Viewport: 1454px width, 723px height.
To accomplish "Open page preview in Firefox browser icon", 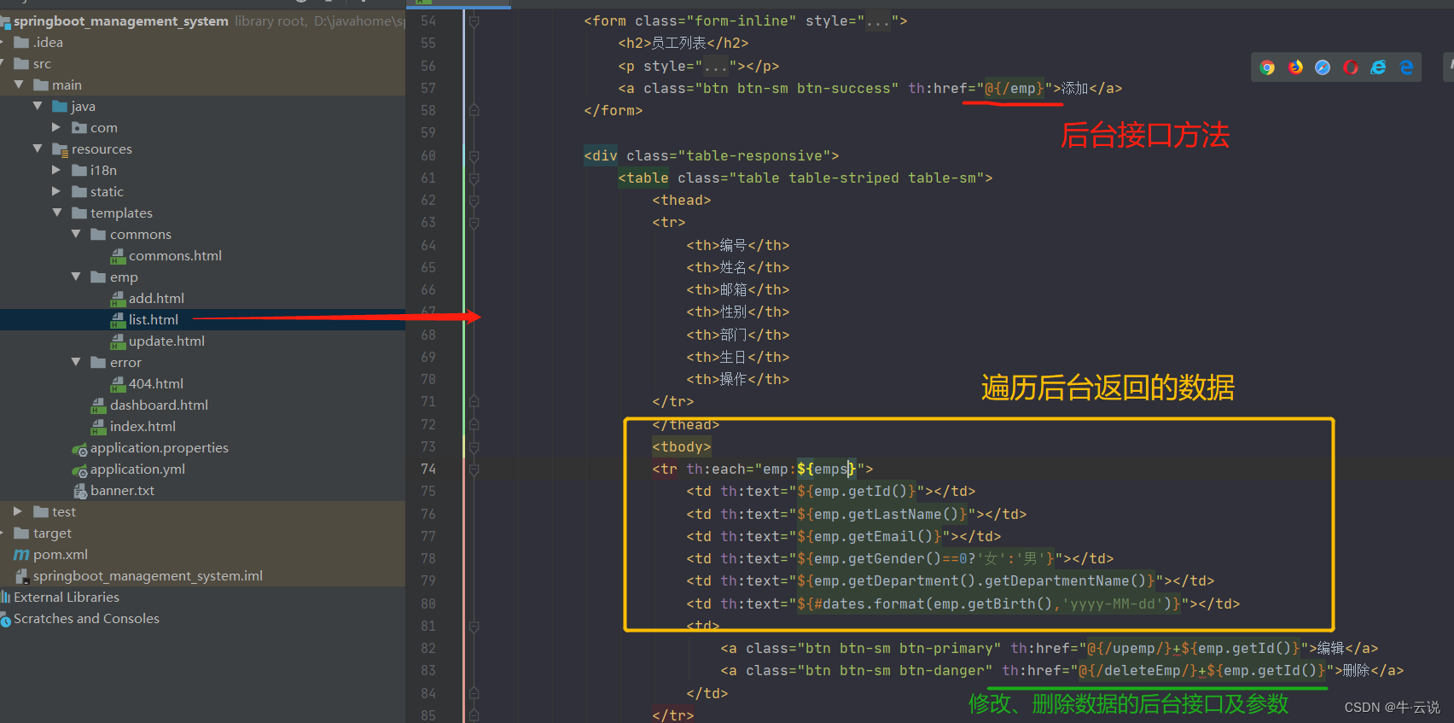I will (1295, 67).
